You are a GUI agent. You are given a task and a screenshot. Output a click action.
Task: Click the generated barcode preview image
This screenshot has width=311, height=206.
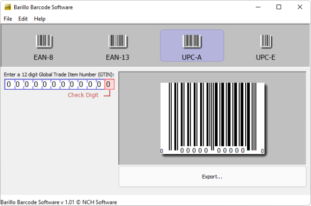point(212,118)
